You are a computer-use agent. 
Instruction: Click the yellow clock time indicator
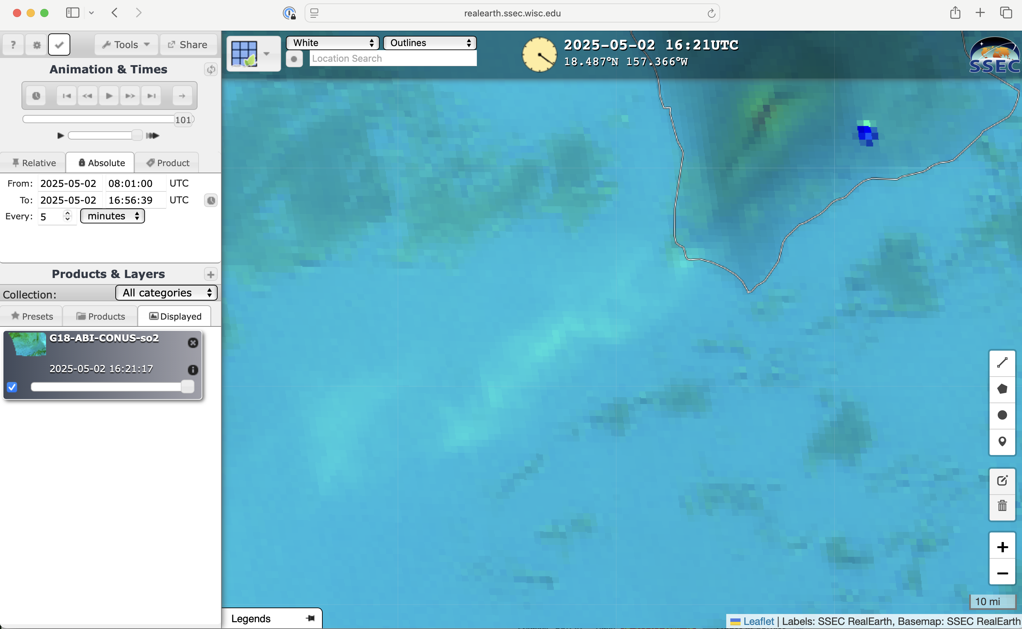(x=539, y=55)
